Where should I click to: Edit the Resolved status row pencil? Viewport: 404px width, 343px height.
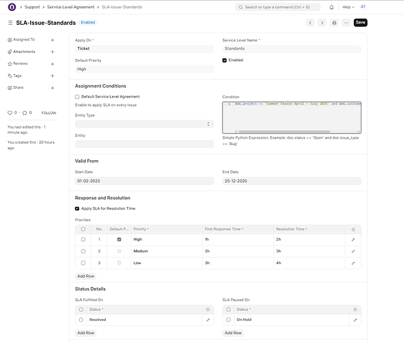[x=208, y=320]
